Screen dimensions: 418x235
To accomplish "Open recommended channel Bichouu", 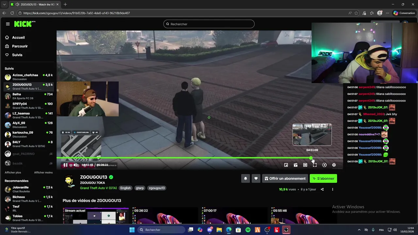I will tap(29, 199).
